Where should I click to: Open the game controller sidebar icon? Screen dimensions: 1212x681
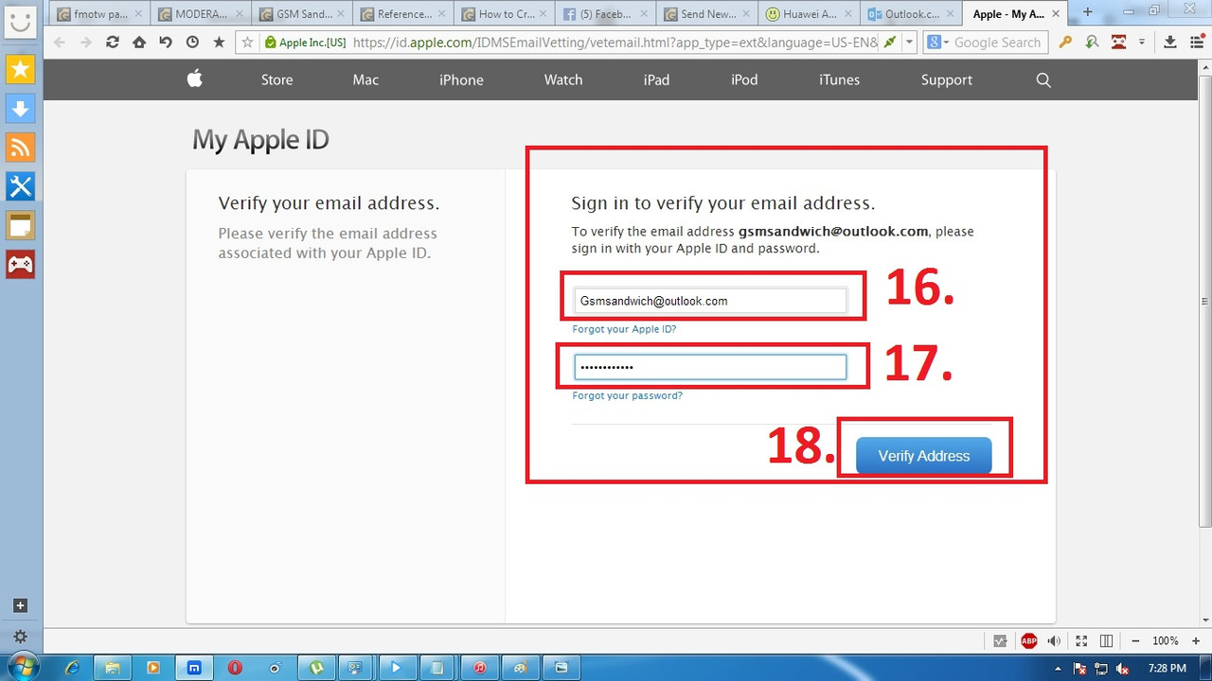(x=21, y=264)
